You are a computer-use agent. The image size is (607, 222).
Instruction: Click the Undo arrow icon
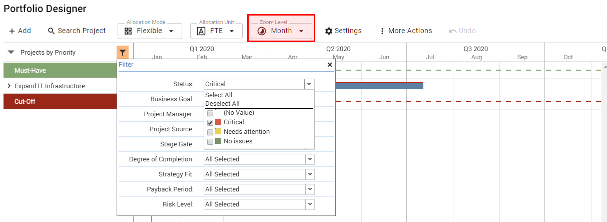point(453,31)
